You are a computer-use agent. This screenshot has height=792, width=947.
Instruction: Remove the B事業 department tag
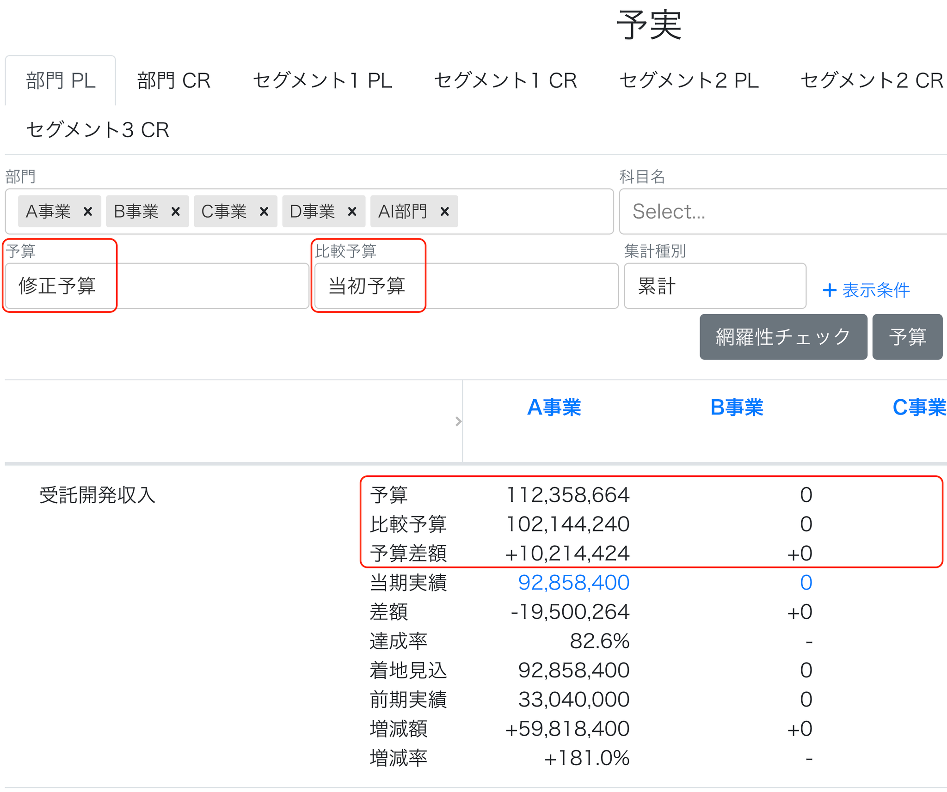coord(175,212)
